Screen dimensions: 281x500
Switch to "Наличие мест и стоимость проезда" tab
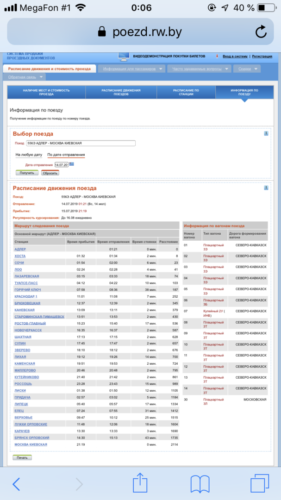click(46, 92)
